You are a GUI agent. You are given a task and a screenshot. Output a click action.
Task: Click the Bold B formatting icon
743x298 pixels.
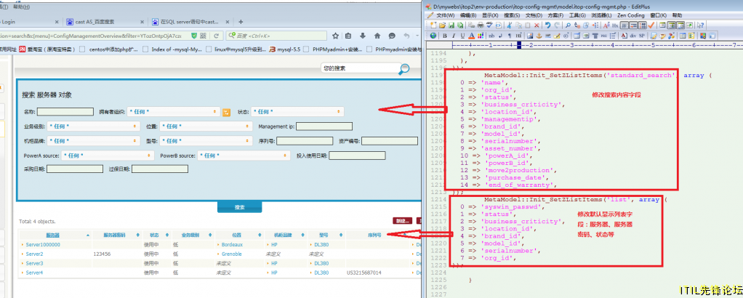coord(444,36)
